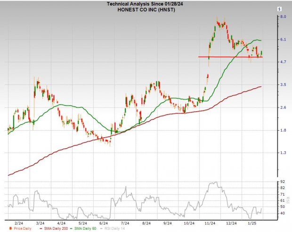Toggle the SMA Daily 50 series label
292x232 pixels.
click(x=84, y=228)
